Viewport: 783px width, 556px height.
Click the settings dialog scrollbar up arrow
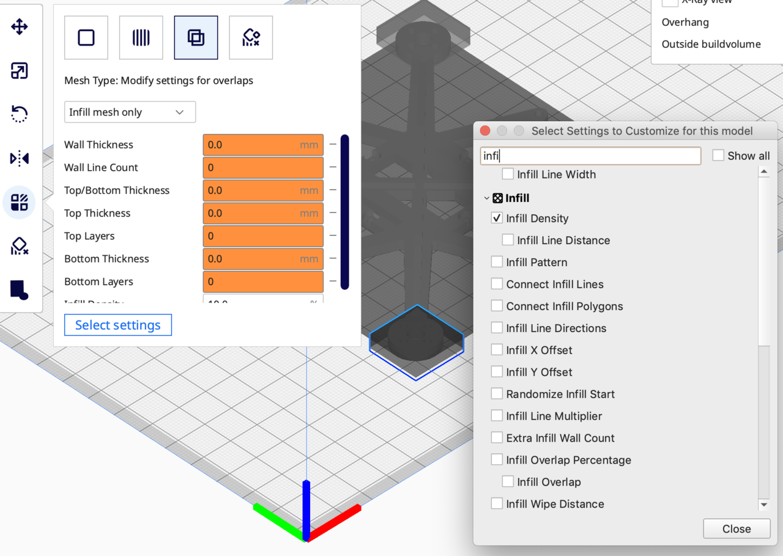[763, 172]
